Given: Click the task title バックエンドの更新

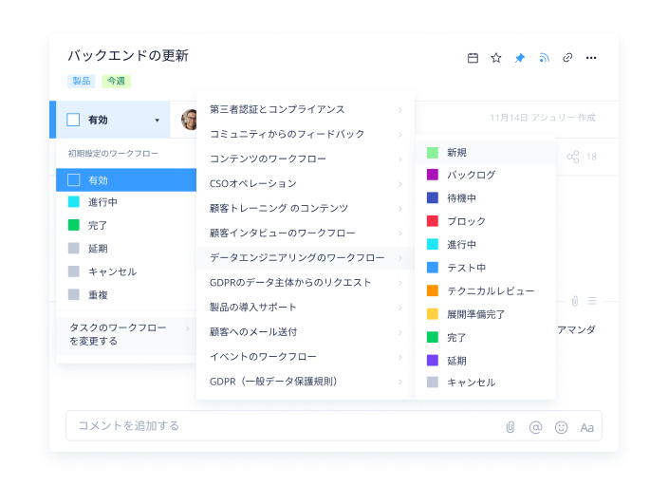Looking at the screenshot, I should pyautogui.click(x=128, y=55).
